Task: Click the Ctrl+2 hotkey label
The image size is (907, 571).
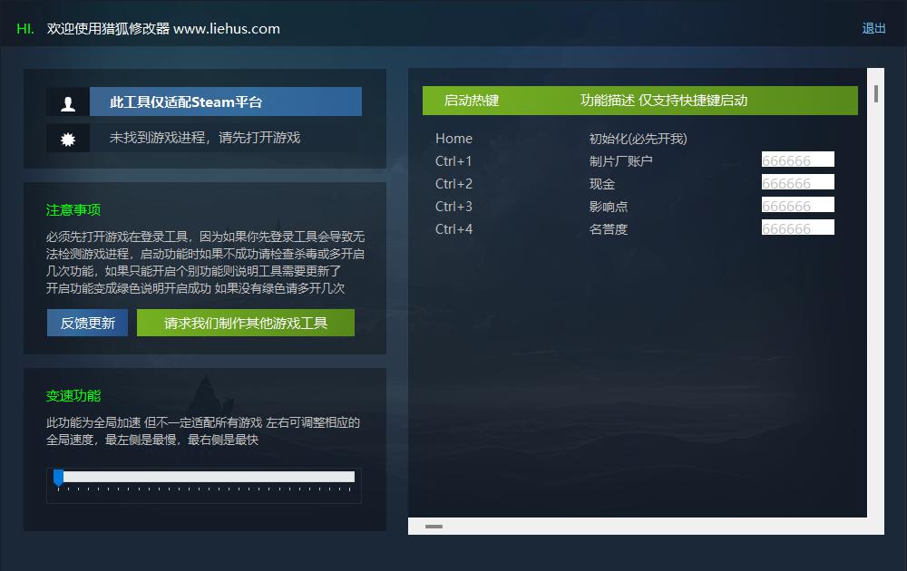Action: [x=453, y=184]
